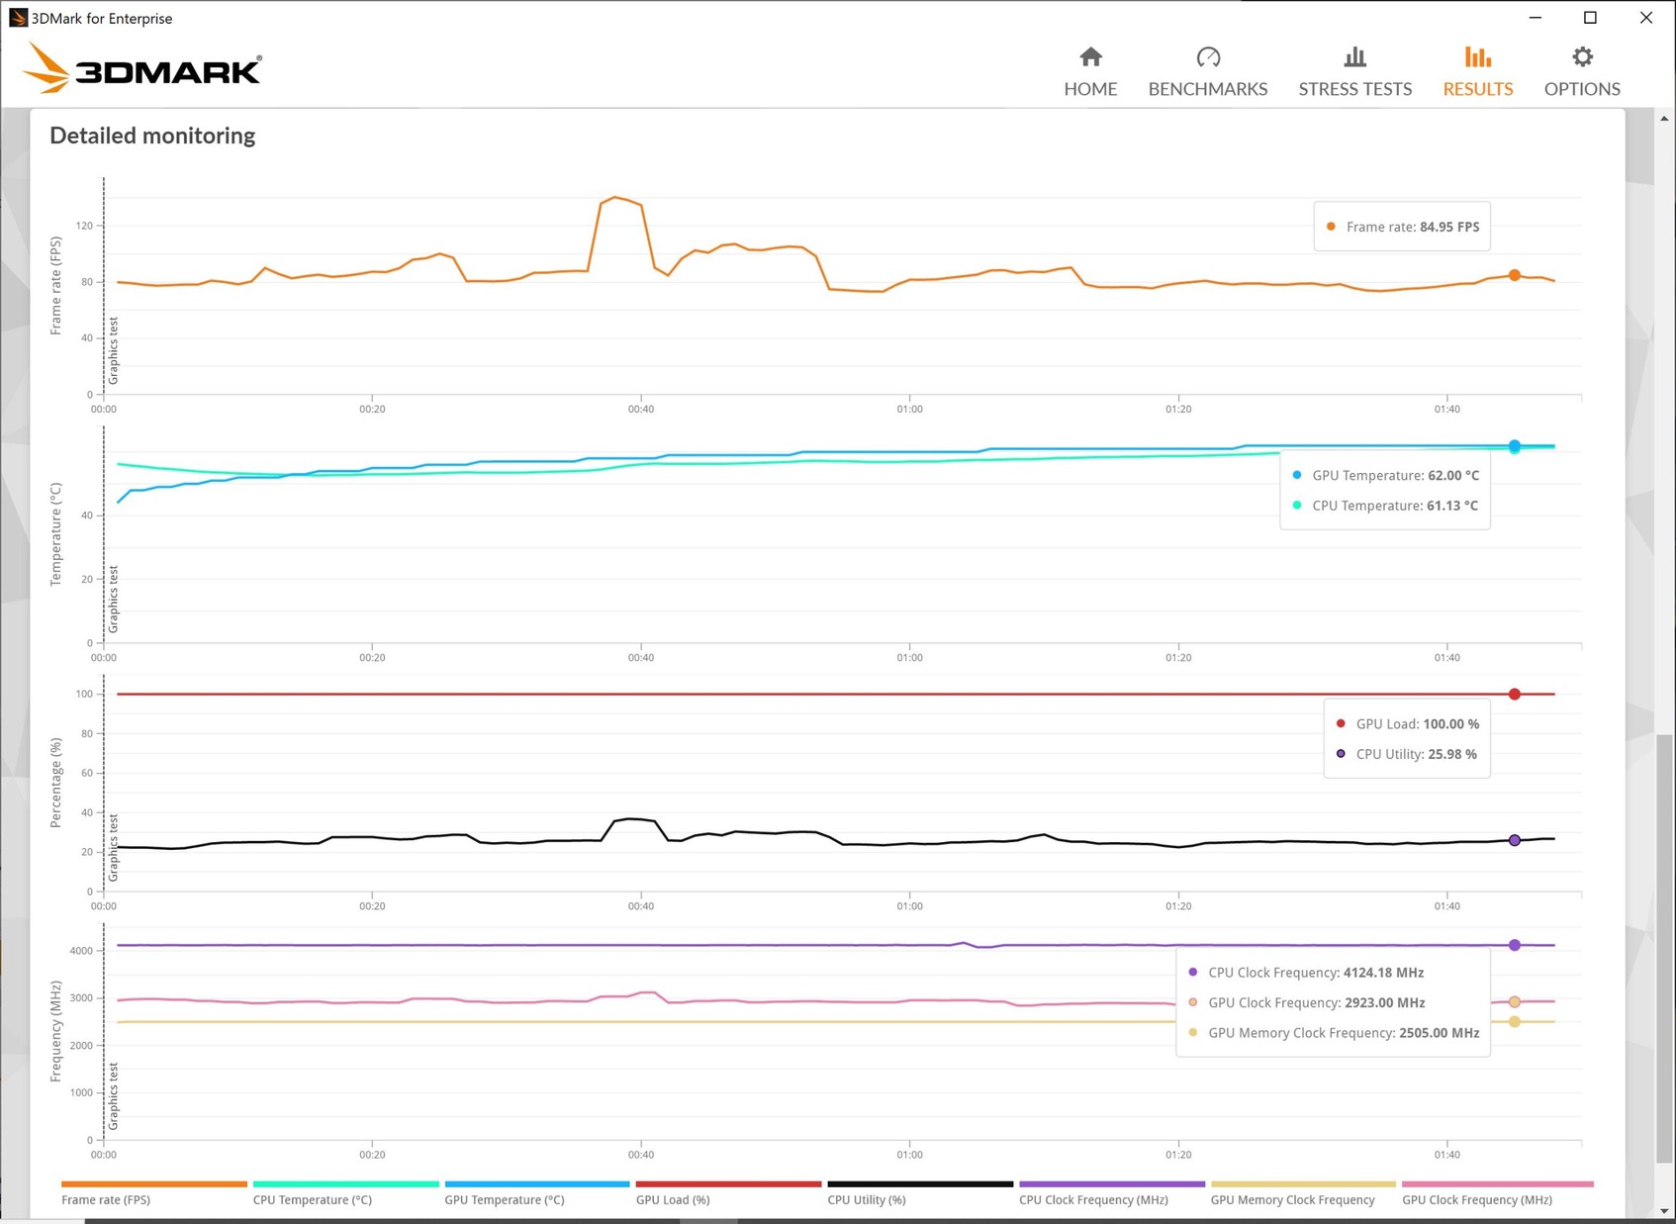Maximize the 3DMark window
1676x1224 pixels.
point(1590,18)
